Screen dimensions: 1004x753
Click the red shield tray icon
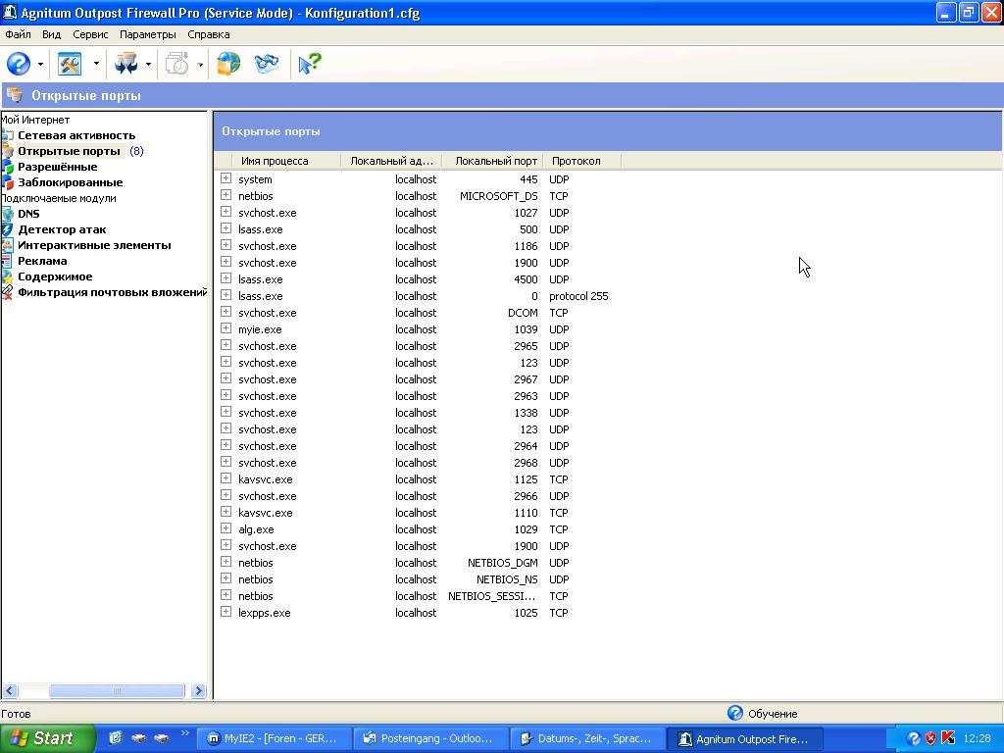(931, 739)
